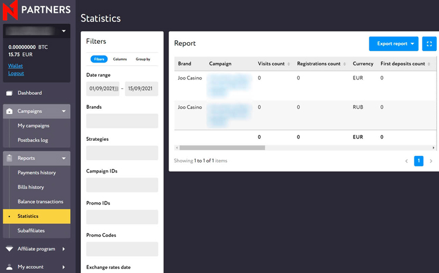Click the EUR total in the footer row

pyautogui.click(x=358, y=137)
